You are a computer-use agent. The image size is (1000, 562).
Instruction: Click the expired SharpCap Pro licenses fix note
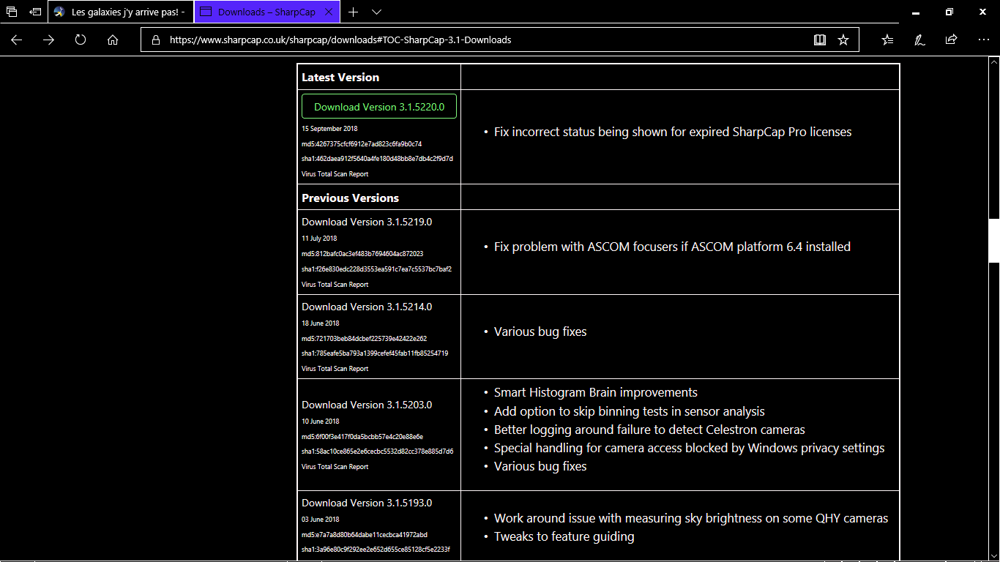673,132
